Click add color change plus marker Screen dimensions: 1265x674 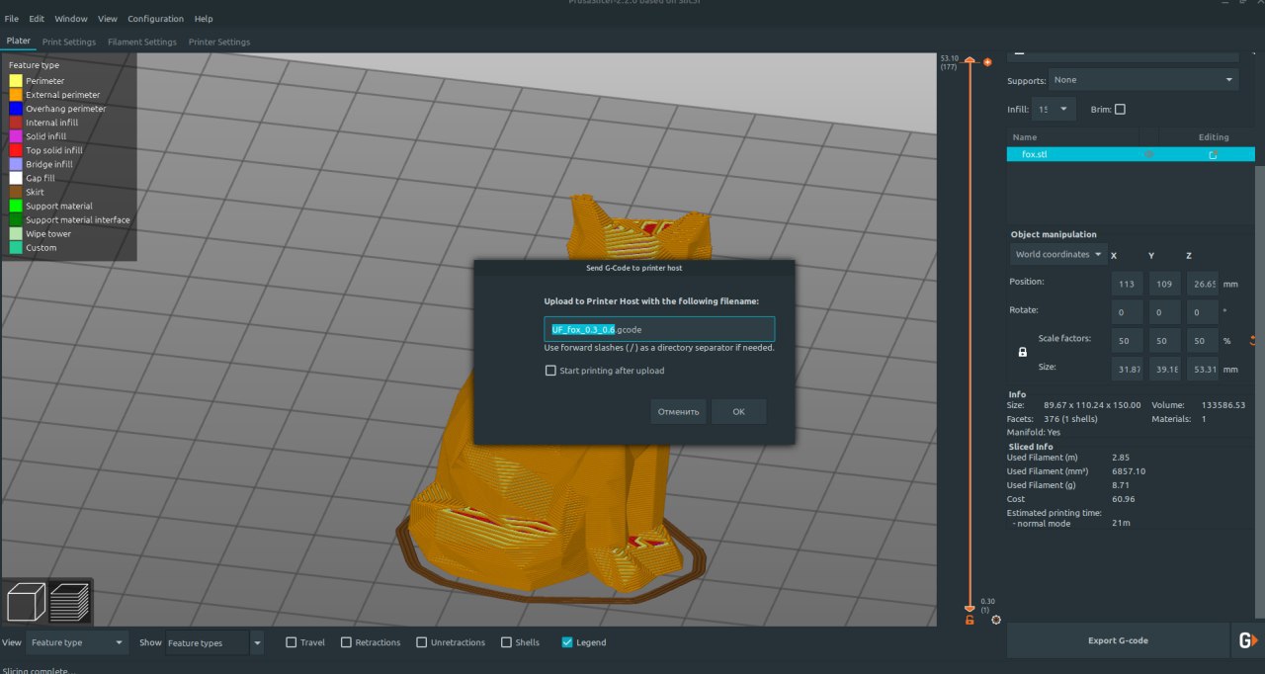point(987,62)
